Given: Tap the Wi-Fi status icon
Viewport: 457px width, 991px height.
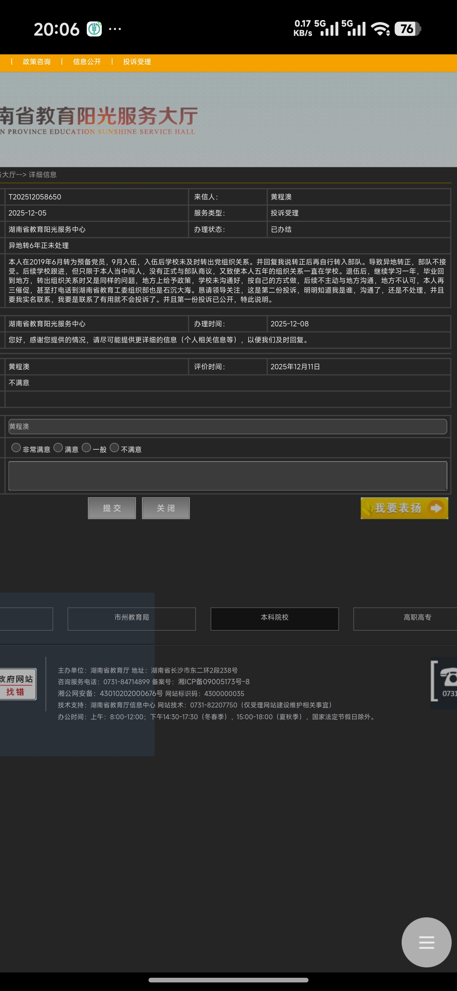Looking at the screenshot, I should (380, 29).
